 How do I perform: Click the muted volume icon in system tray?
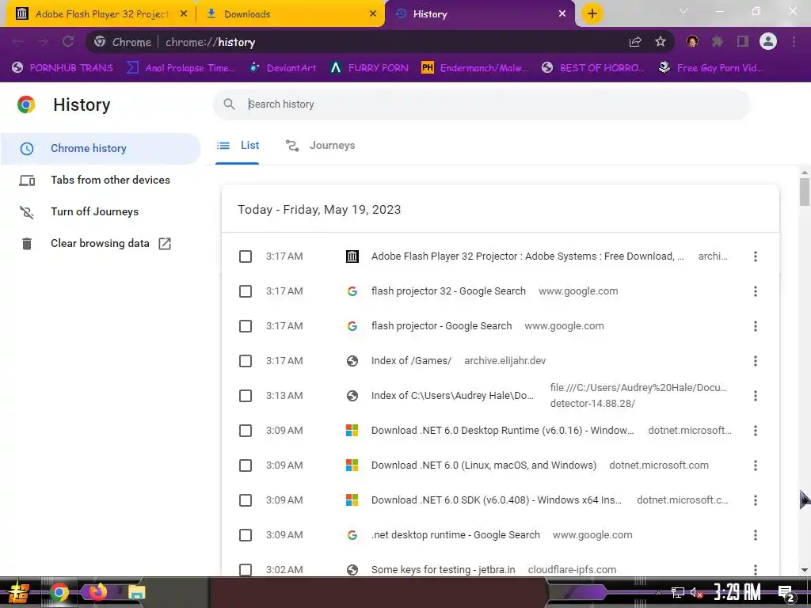pyautogui.click(x=696, y=592)
